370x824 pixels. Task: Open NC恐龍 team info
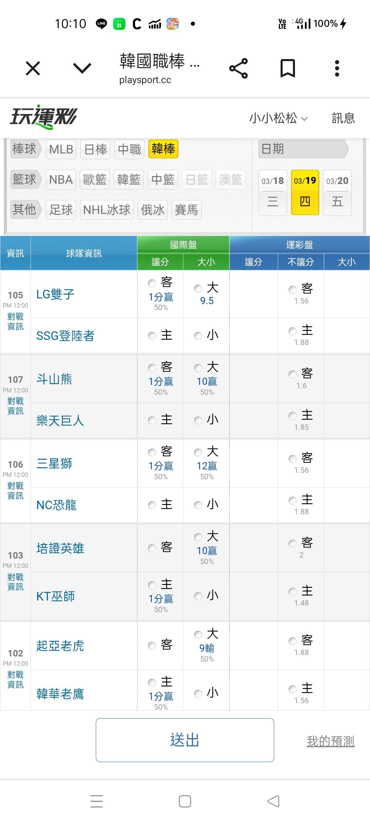[x=57, y=505]
